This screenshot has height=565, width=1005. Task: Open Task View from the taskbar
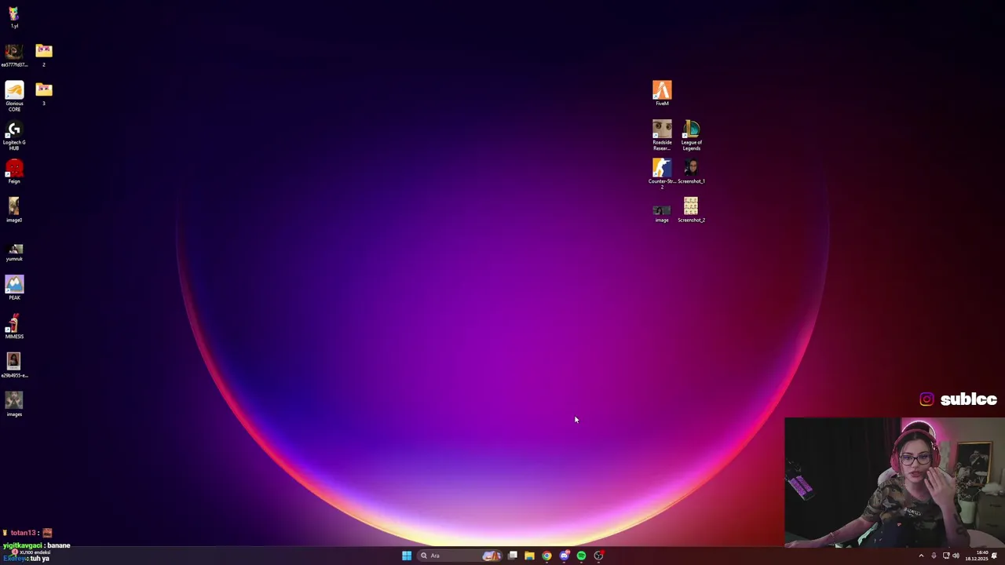coord(513,556)
